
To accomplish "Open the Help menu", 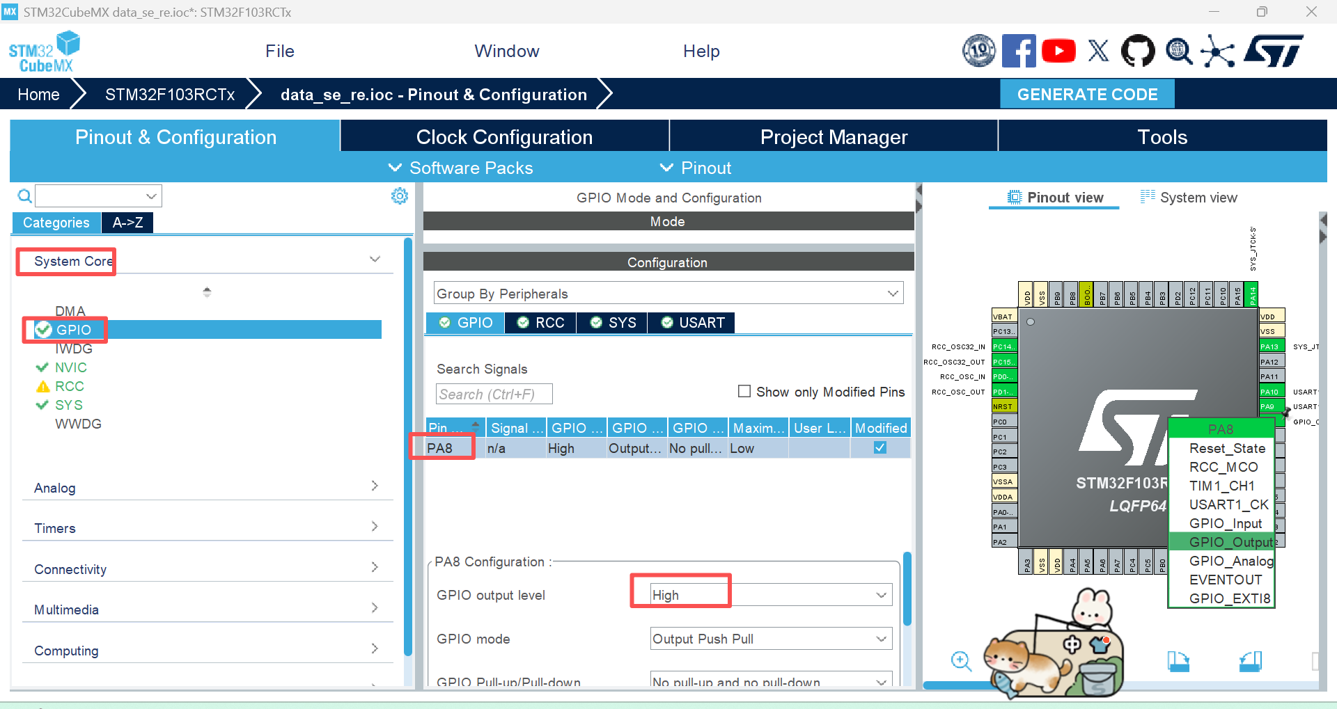I will pos(701,51).
